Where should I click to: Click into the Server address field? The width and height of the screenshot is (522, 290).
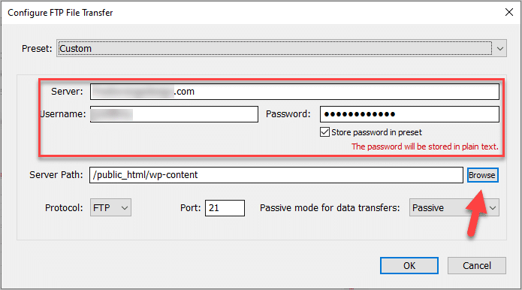(x=294, y=92)
